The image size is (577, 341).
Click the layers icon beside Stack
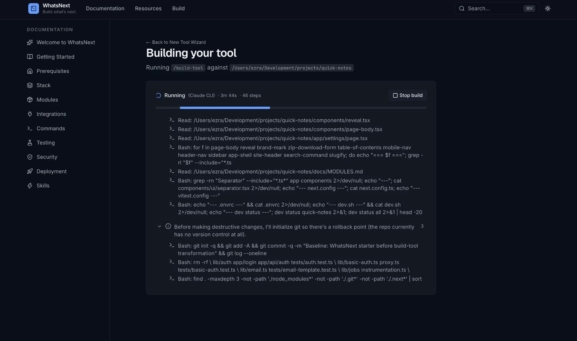tap(30, 85)
